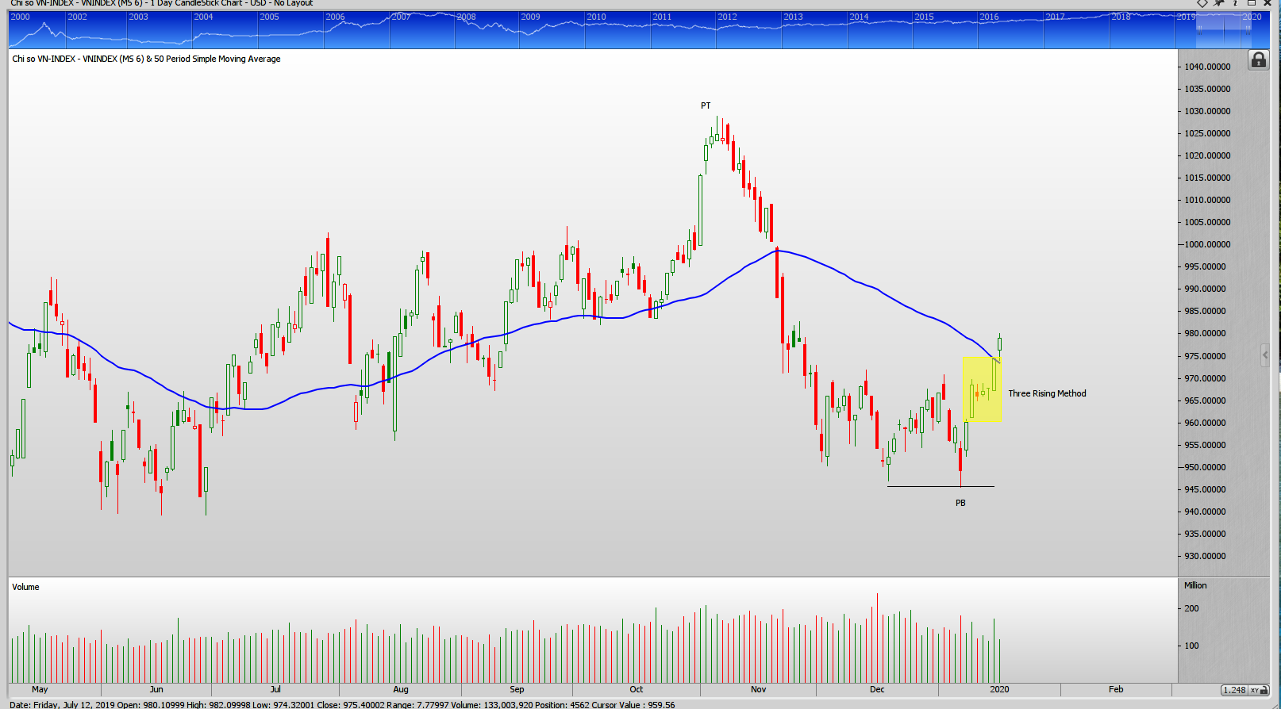This screenshot has height=709, width=1281.
Task: Select the 'PB' bottom text label
Action: point(960,503)
